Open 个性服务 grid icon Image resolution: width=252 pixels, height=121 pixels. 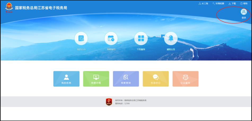click(141, 38)
